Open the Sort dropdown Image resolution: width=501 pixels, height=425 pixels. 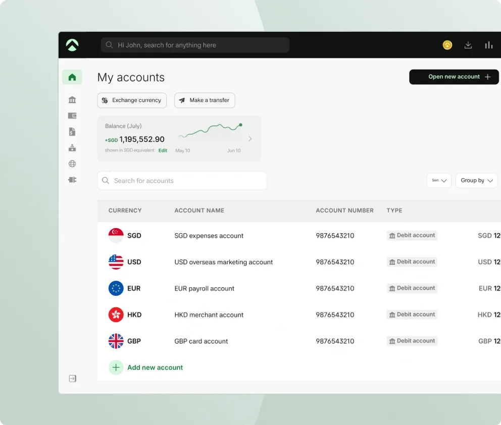[439, 180]
